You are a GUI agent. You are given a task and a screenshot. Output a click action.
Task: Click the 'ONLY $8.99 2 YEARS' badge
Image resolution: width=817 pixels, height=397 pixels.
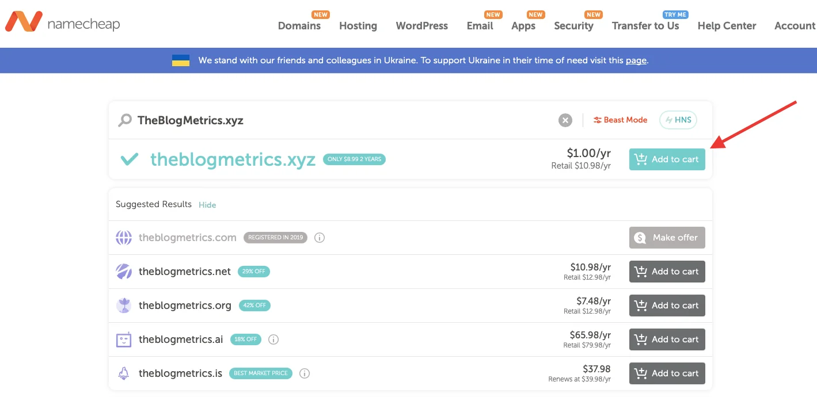click(355, 159)
